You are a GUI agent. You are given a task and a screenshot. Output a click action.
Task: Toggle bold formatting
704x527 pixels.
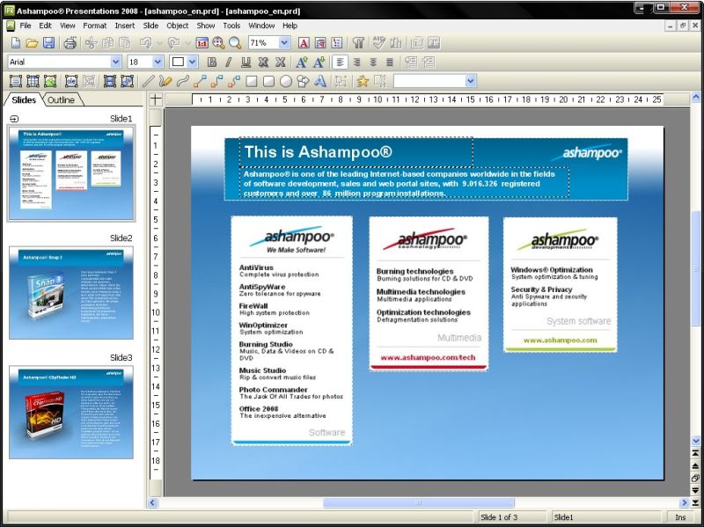click(x=211, y=62)
